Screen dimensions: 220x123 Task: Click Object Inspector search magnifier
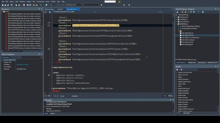(41, 57)
